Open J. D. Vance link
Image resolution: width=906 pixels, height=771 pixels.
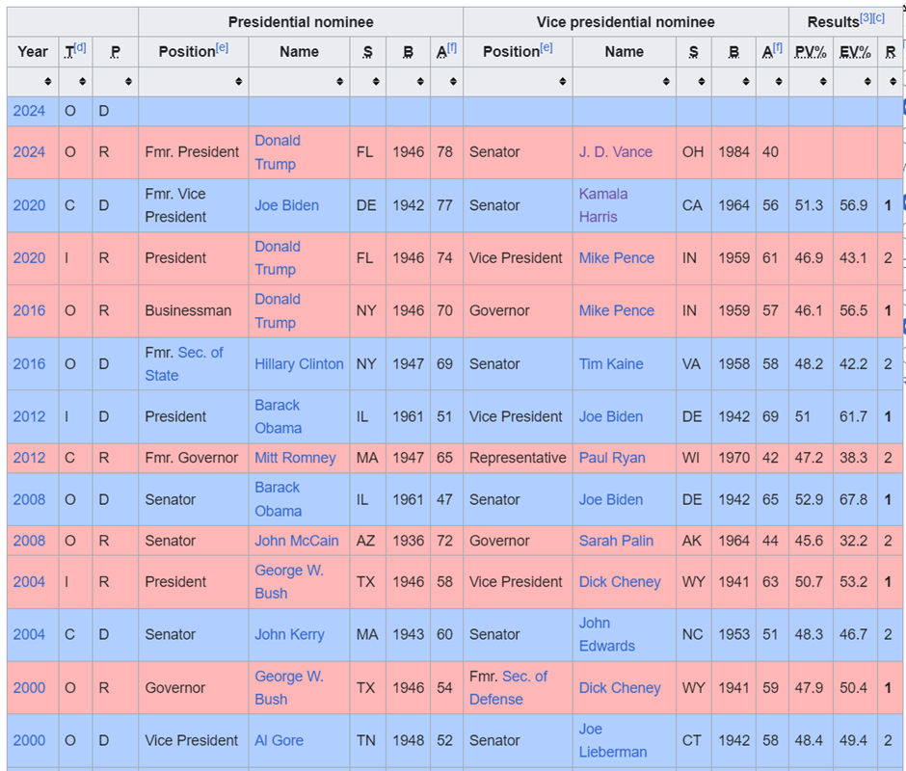tap(615, 152)
